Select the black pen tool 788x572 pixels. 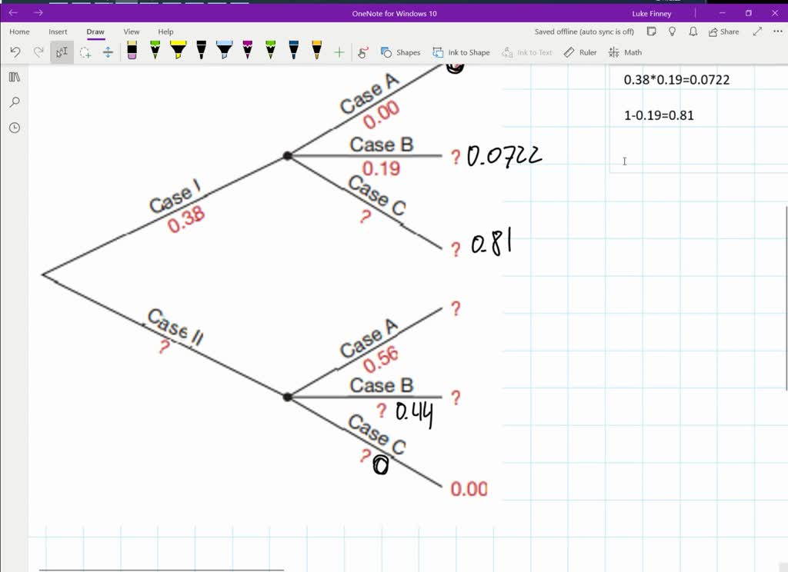(x=201, y=52)
